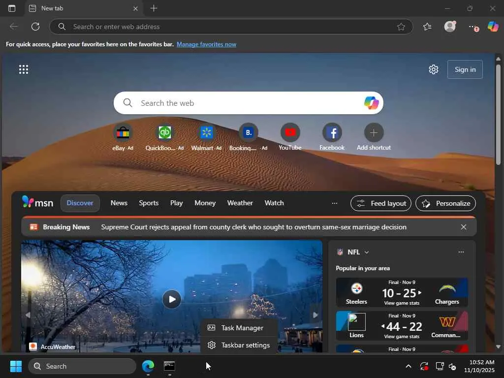Open the Facebook shortcut
This screenshot has height=378, width=504.
tap(332, 137)
